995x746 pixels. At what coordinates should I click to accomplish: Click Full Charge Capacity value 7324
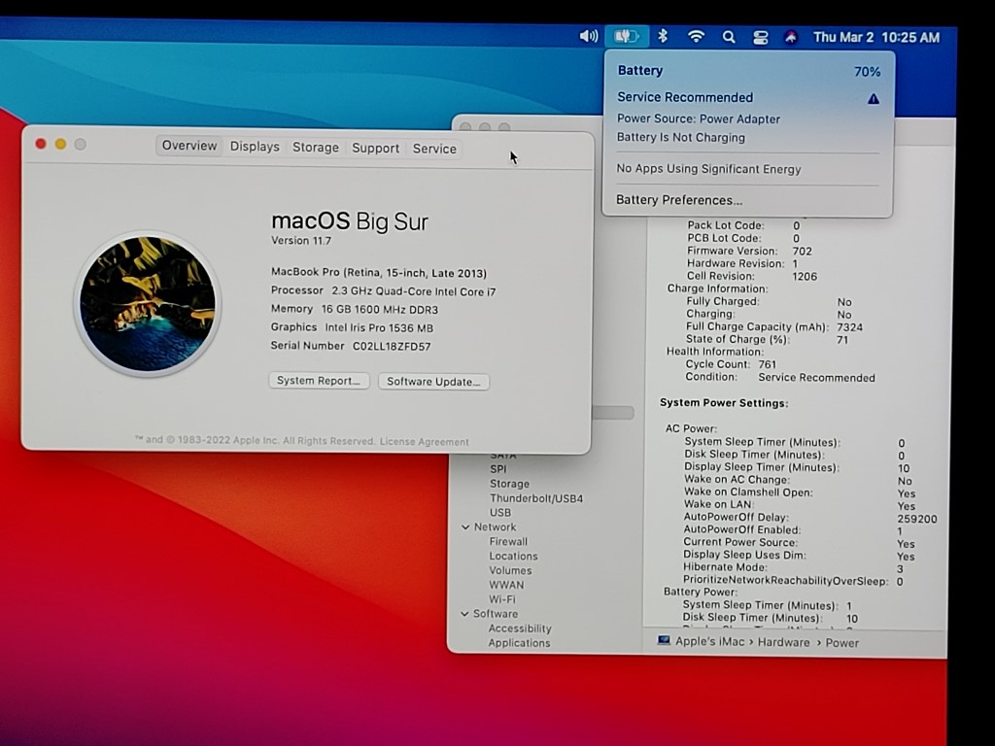click(849, 327)
